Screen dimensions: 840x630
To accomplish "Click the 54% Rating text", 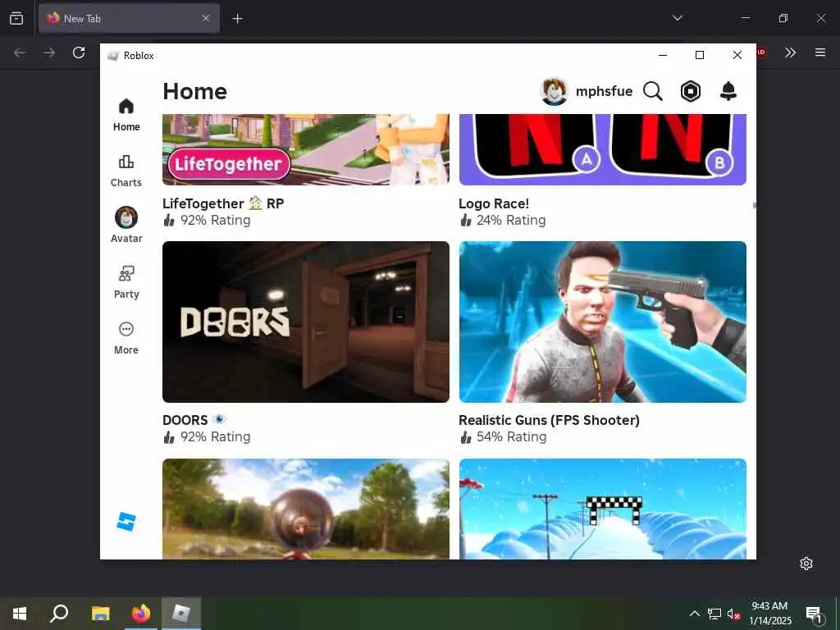I will [512, 436].
